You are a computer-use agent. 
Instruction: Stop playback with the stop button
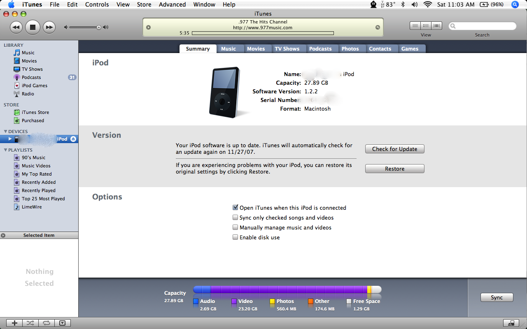point(33,27)
